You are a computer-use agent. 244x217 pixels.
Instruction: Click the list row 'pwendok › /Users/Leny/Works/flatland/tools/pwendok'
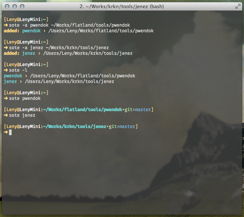[69, 76]
